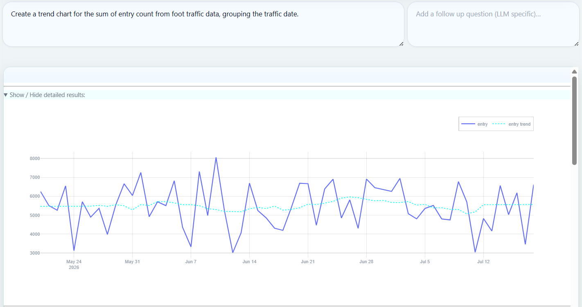
Task: Click the '5000' y-axis label
Action: [34, 215]
